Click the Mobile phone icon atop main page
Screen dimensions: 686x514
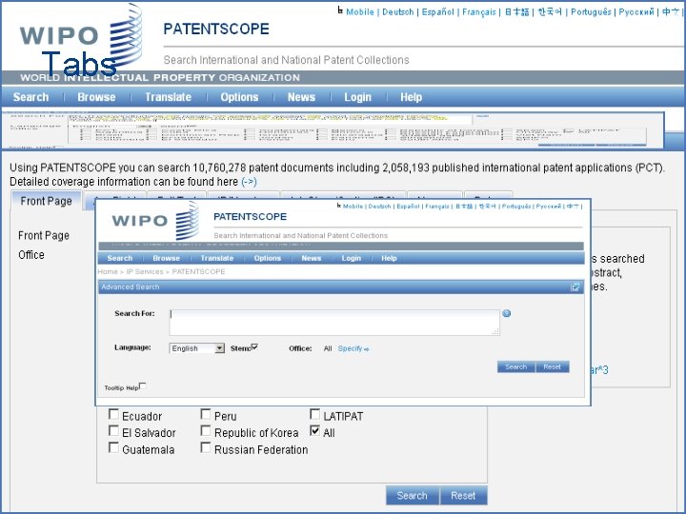(x=340, y=10)
